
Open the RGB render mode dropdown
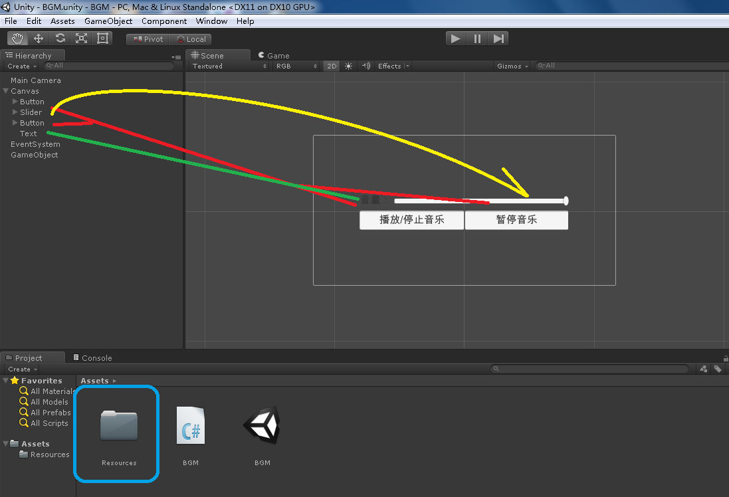[296, 66]
